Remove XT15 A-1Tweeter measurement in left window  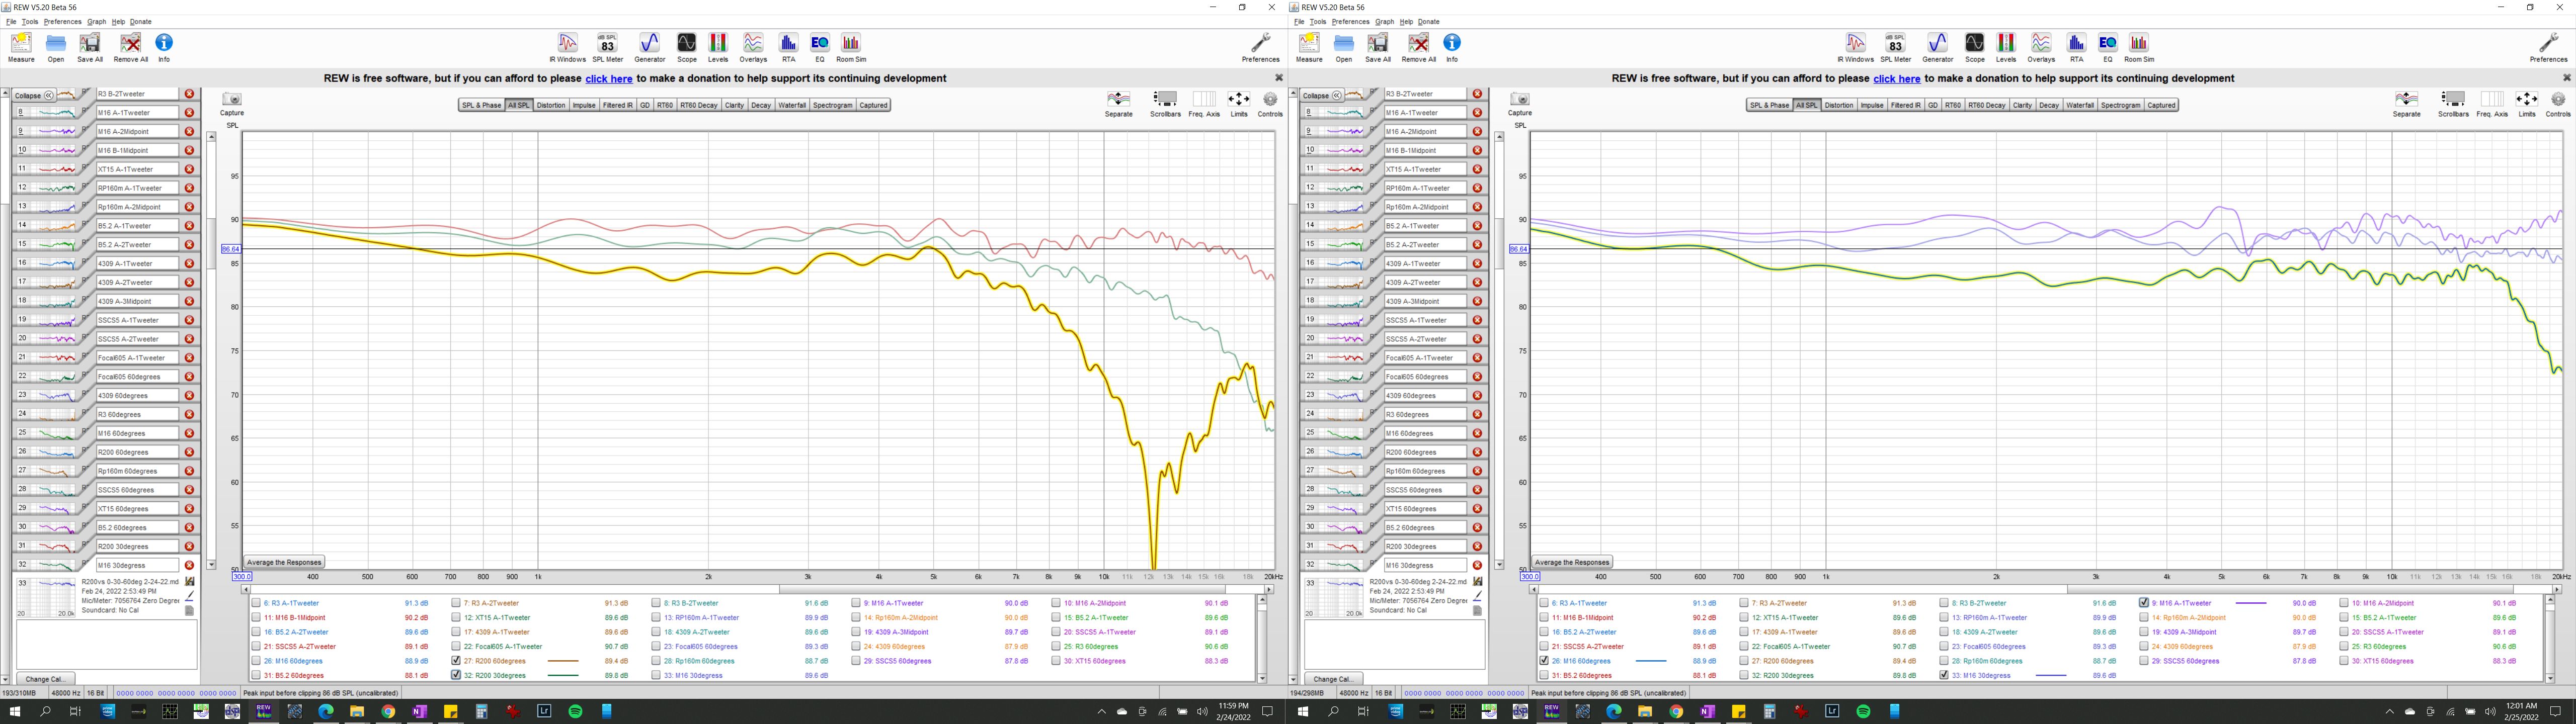click(x=189, y=169)
